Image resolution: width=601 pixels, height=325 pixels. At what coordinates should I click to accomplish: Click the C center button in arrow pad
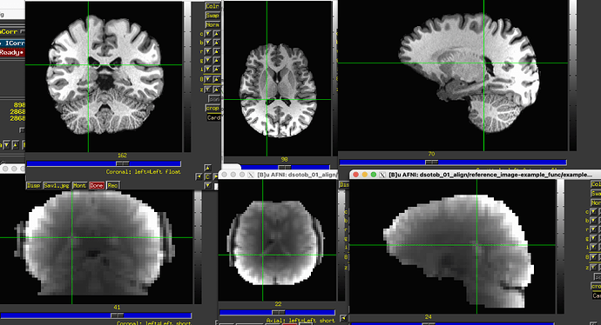[x=207, y=176]
